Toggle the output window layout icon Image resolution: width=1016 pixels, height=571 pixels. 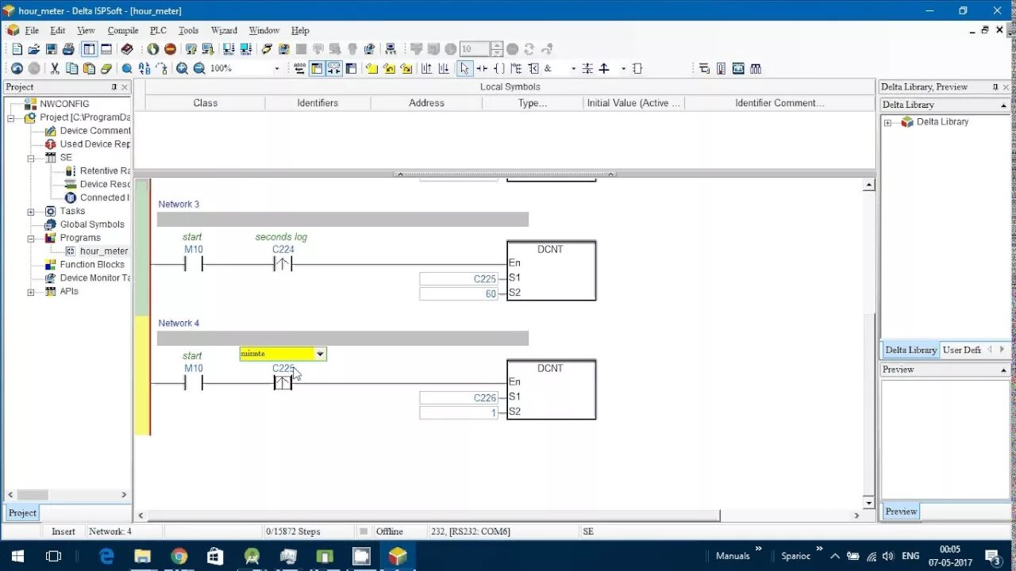(106, 49)
